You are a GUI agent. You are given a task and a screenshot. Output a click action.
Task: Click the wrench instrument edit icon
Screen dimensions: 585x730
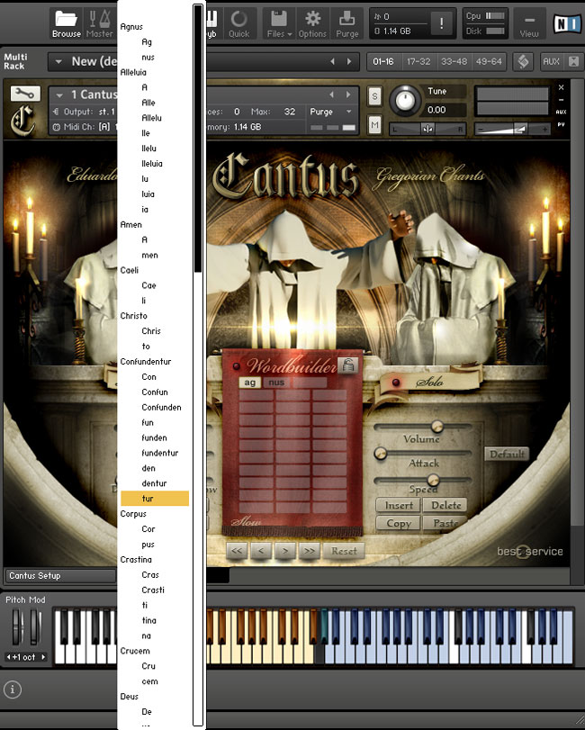tap(24, 94)
